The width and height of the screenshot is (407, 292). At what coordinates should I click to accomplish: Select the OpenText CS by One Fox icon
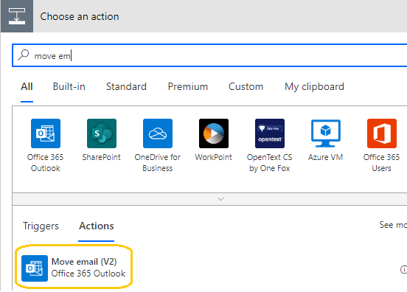pos(270,133)
